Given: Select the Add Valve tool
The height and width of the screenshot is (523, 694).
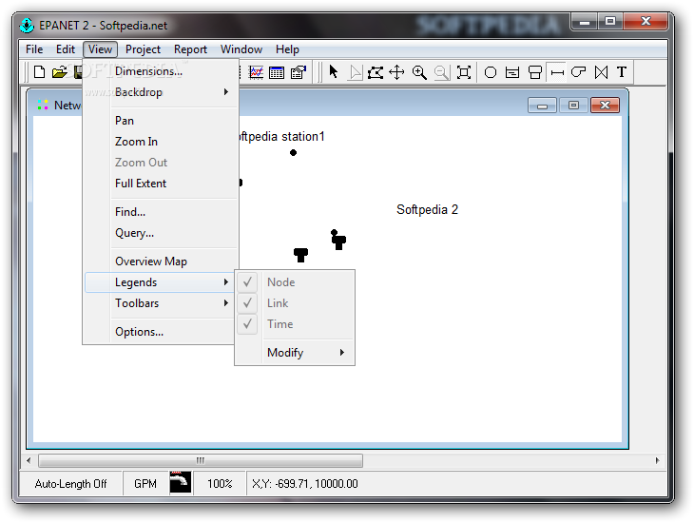Looking at the screenshot, I should pyautogui.click(x=601, y=72).
